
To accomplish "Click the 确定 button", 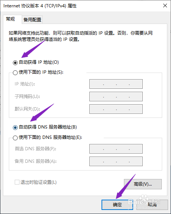I will coord(117,205).
